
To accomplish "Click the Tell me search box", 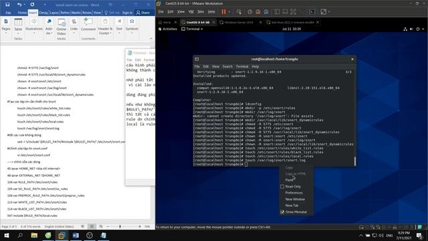I will point(112,13).
